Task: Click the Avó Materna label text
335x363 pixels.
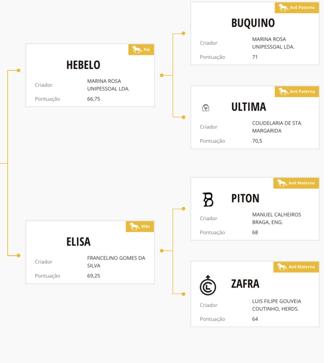Action: click(x=301, y=267)
